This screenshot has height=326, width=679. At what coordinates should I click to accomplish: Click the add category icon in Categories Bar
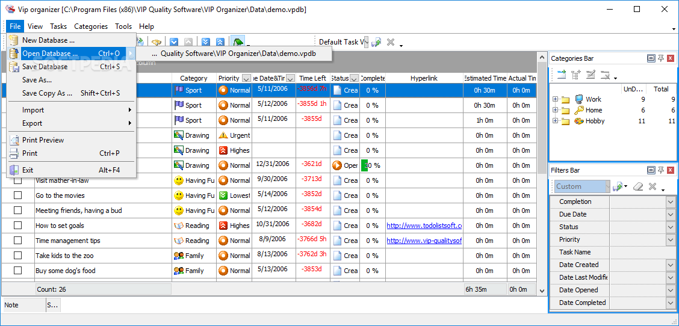coord(562,75)
